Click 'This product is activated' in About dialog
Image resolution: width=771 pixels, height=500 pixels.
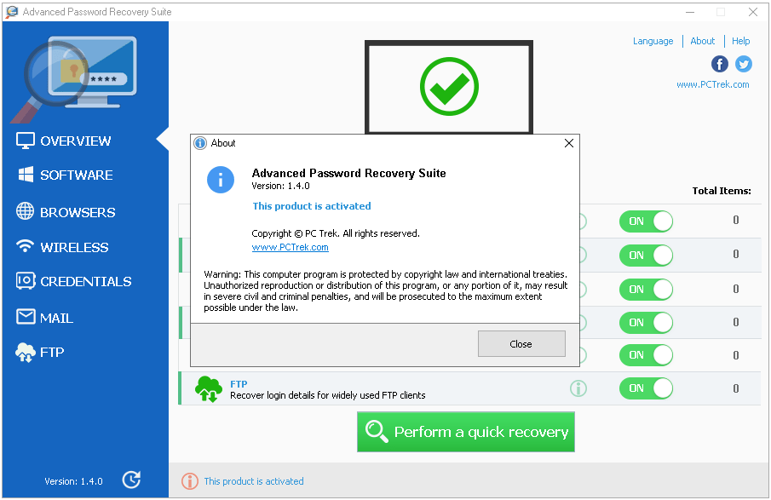coord(312,206)
